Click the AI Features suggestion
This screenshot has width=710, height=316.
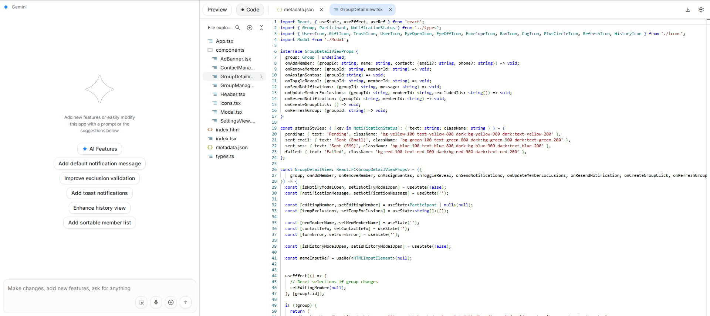click(99, 149)
